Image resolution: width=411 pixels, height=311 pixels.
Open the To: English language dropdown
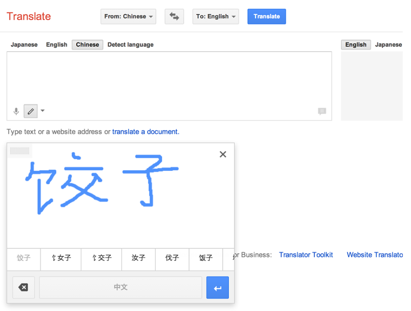pos(216,17)
